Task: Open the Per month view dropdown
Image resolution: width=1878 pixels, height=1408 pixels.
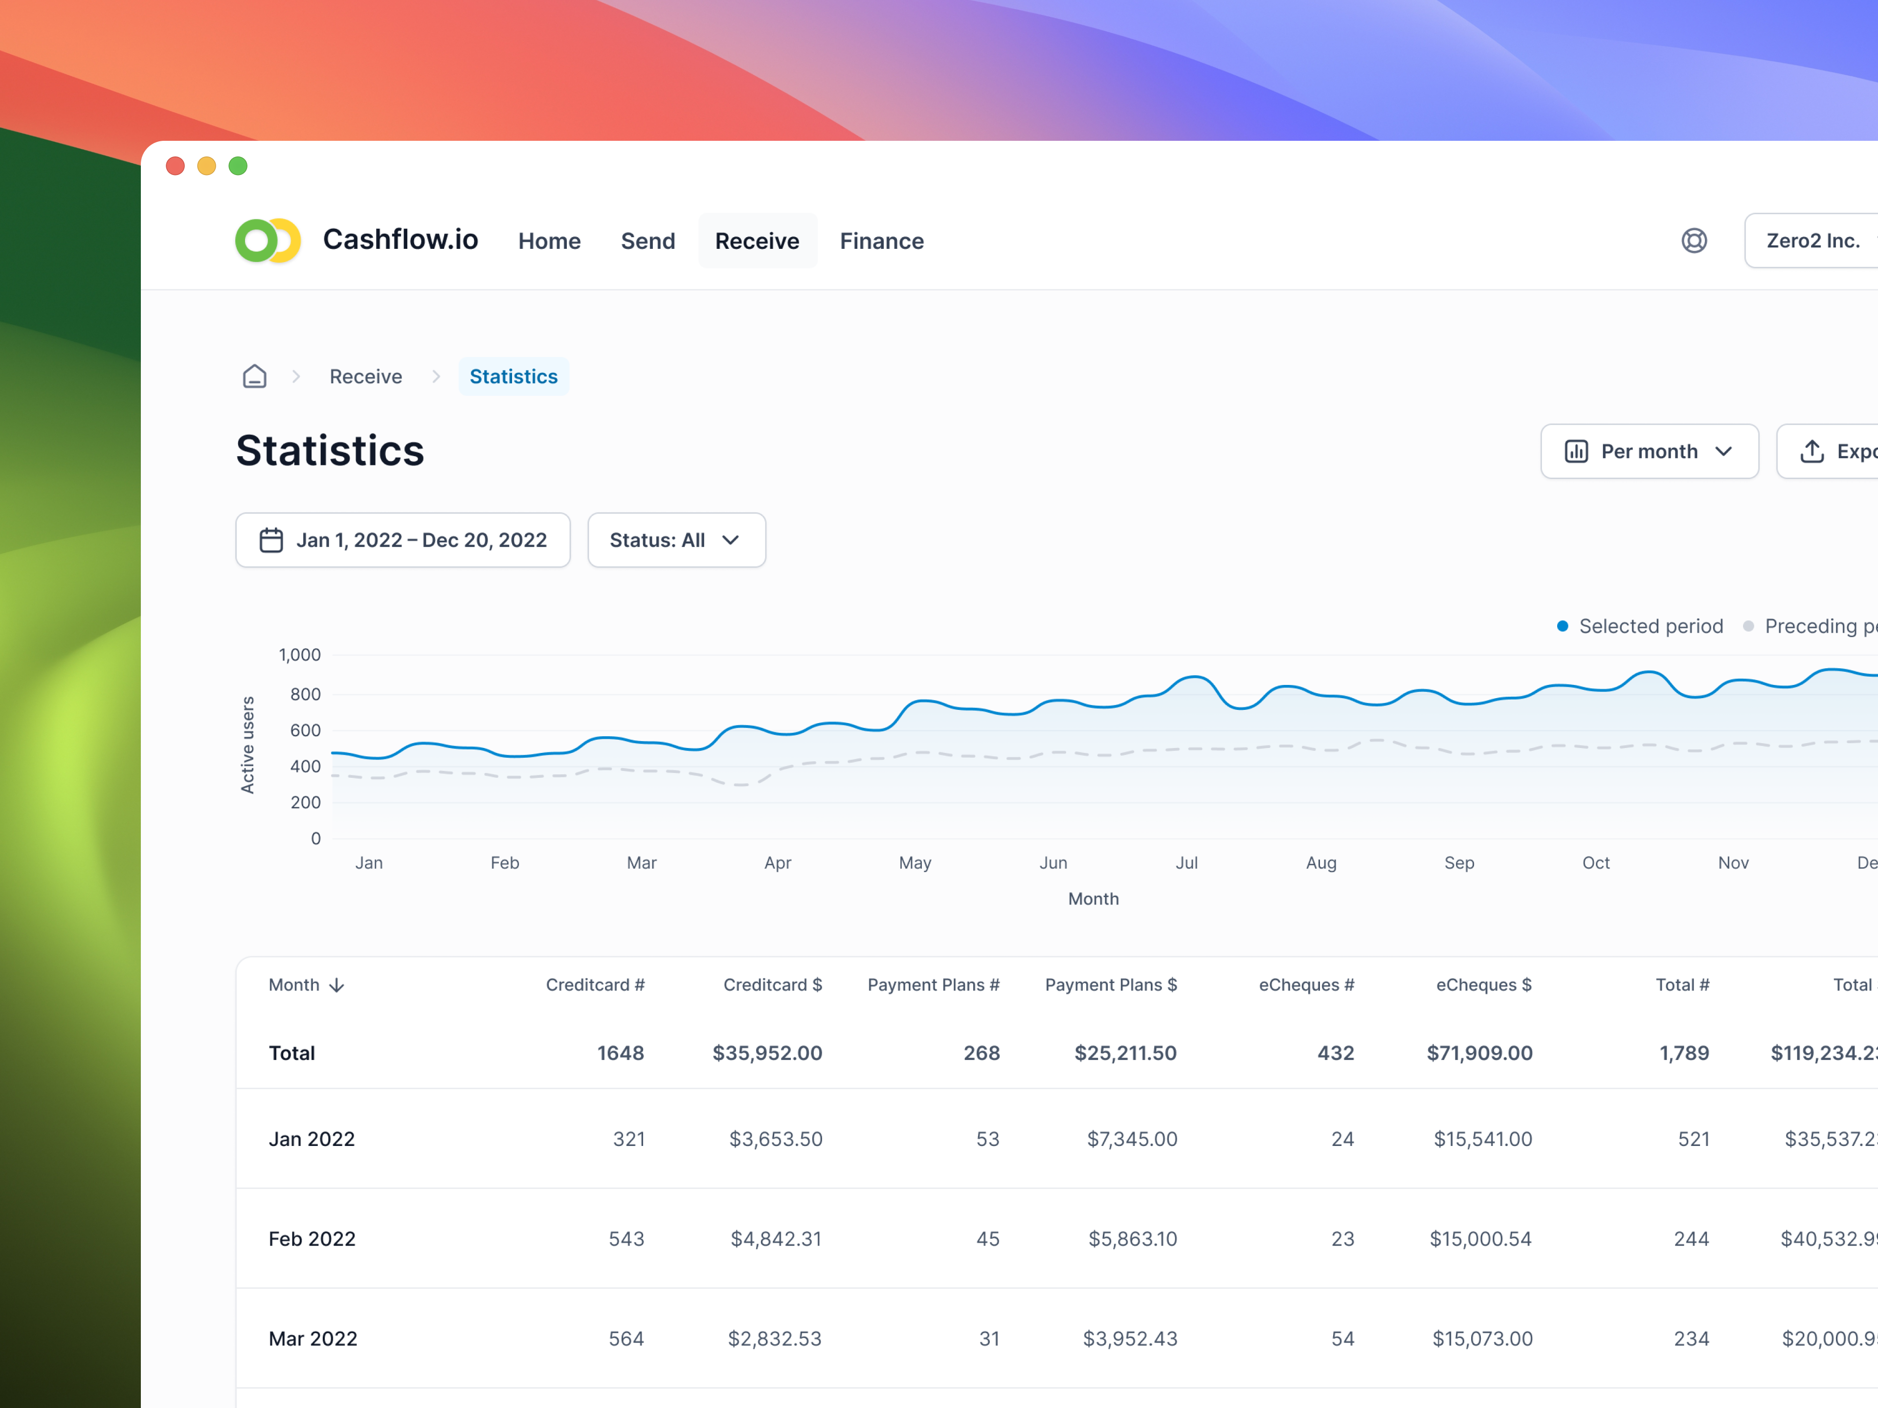Action: point(1649,451)
